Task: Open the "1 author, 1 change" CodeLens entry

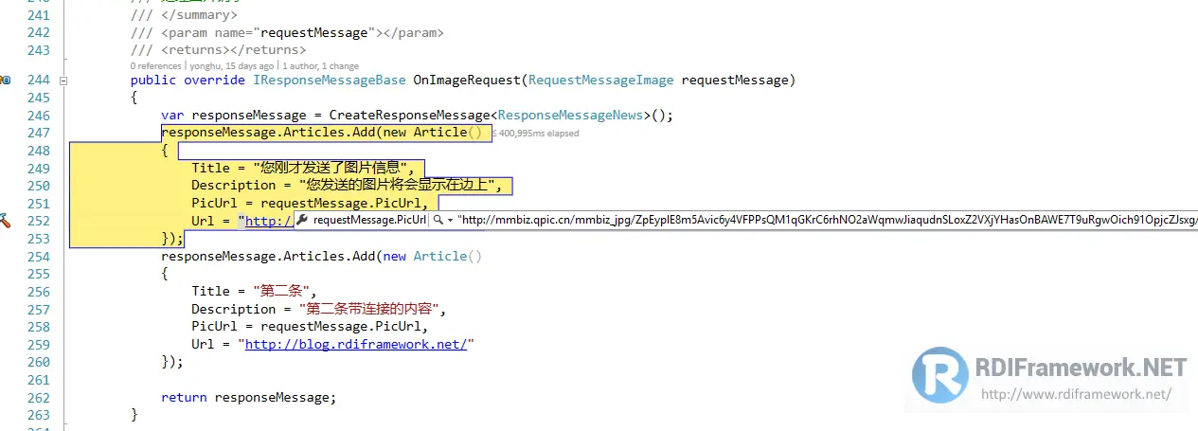Action: [x=320, y=66]
